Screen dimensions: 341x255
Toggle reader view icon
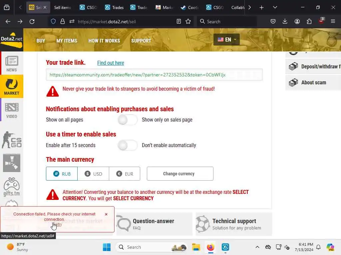click(x=179, y=22)
